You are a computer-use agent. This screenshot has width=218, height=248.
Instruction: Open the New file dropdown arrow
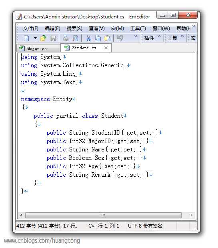pyautogui.click(x=35, y=38)
